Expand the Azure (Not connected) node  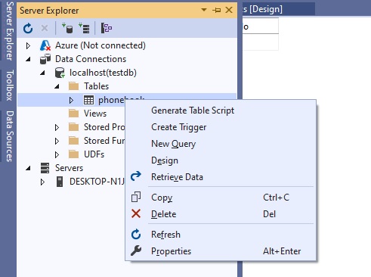28,45
